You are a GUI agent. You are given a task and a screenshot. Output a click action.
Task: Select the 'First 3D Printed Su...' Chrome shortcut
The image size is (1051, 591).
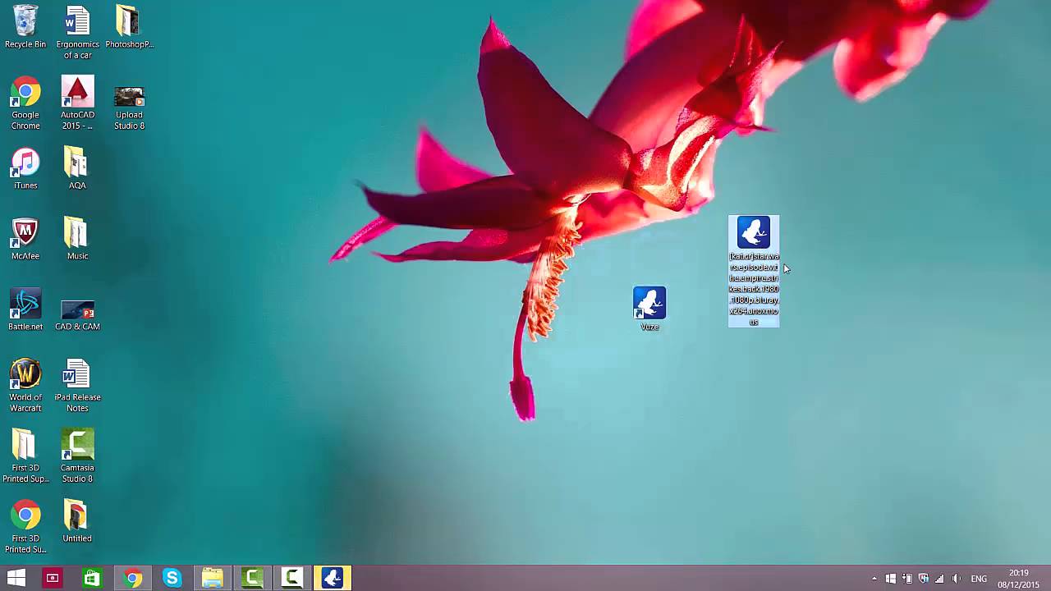(25, 527)
